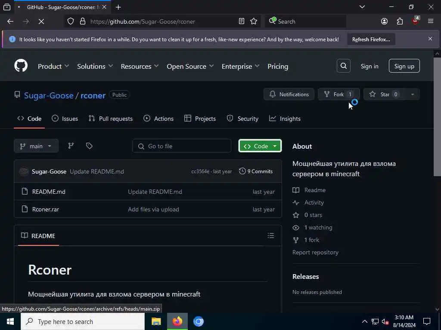Screen dimensions: 441x330
Task: Click the Go to file search field
Action: click(182, 146)
